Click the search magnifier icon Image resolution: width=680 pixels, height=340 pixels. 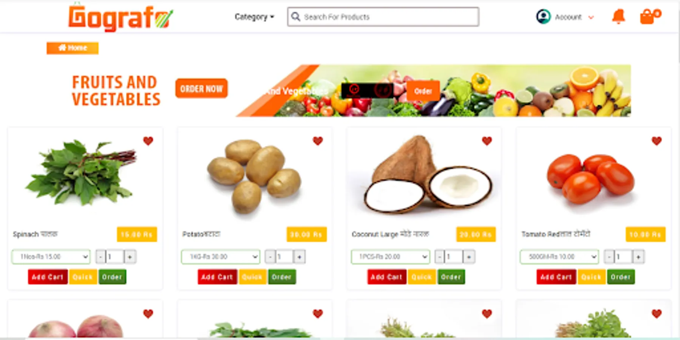[296, 17]
